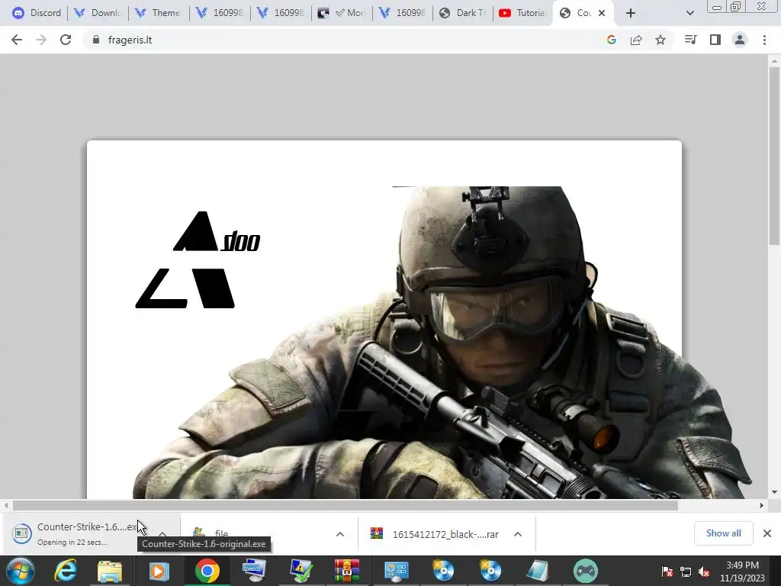Bookmark this tab with the star icon
Viewport: 781px width, 586px height.
click(x=660, y=40)
